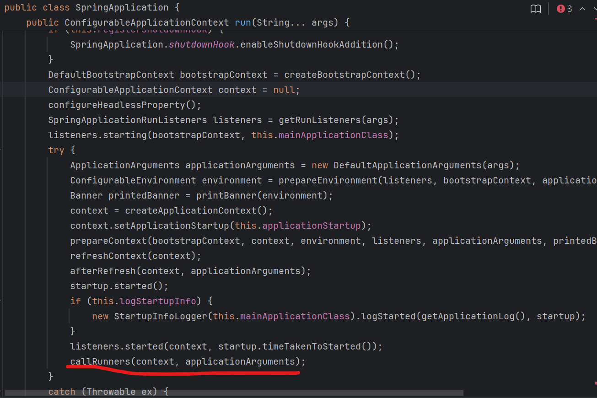The image size is (597, 398).
Task: Click 'starting' in listeners.starting call
Action: [x=125, y=135]
